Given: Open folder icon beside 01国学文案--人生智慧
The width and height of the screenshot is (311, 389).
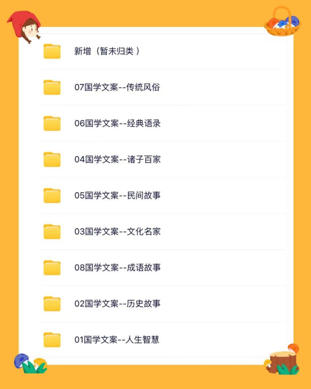Looking at the screenshot, I should [52, 340].
